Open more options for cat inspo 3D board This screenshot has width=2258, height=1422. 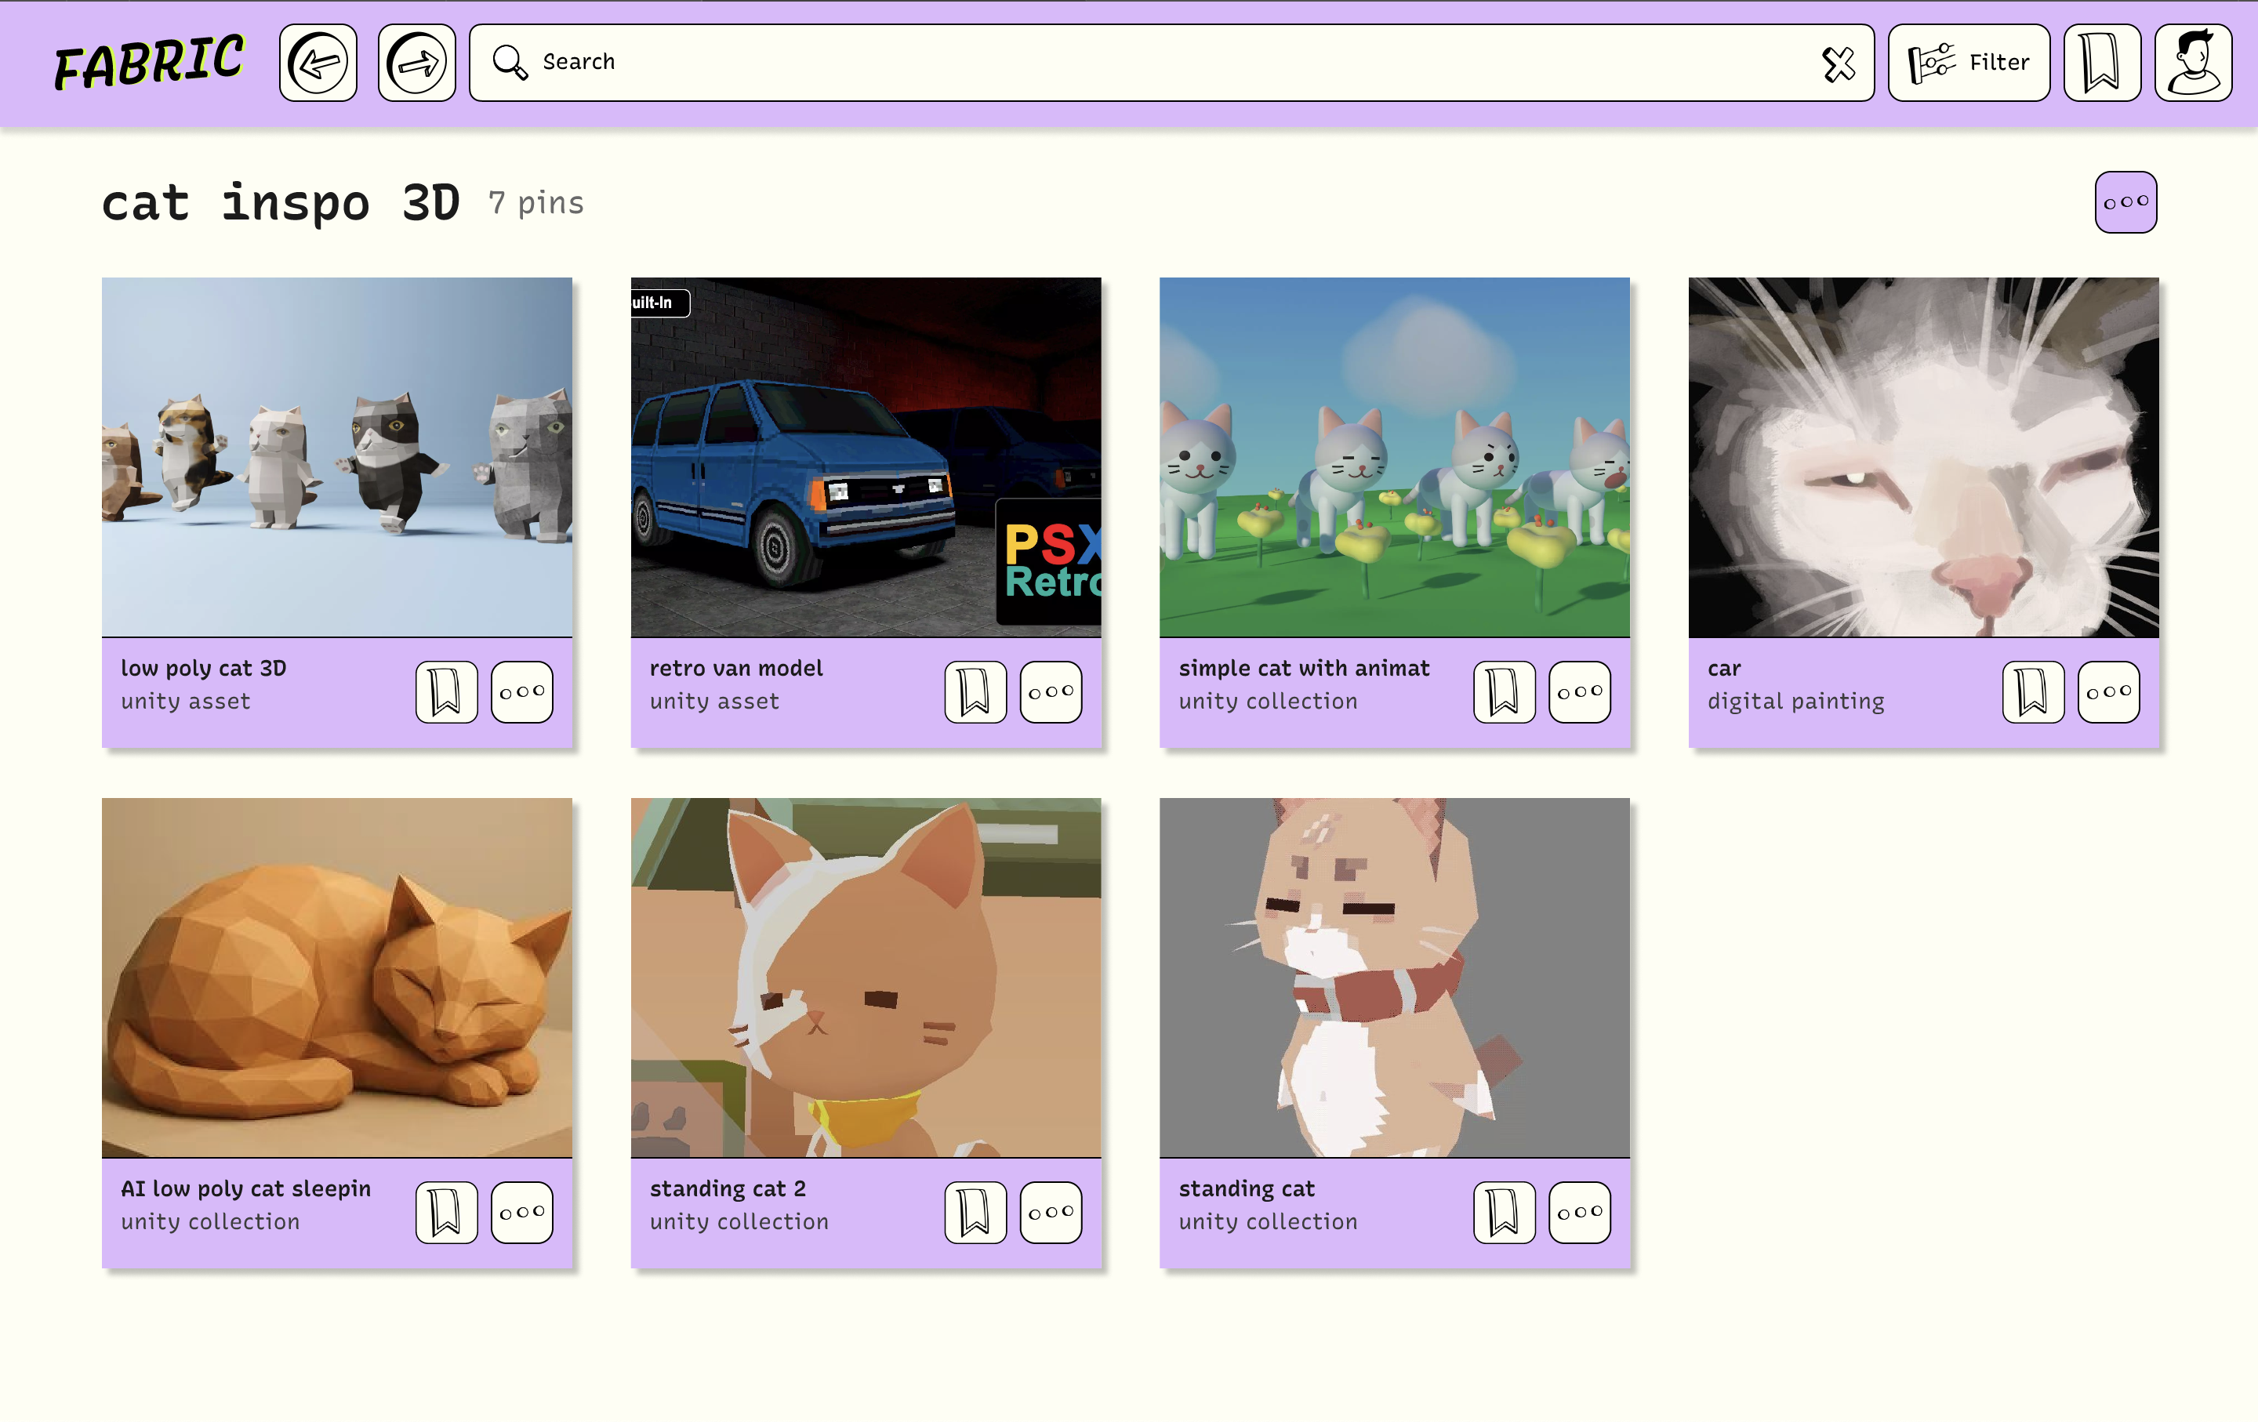[2125, 201]
